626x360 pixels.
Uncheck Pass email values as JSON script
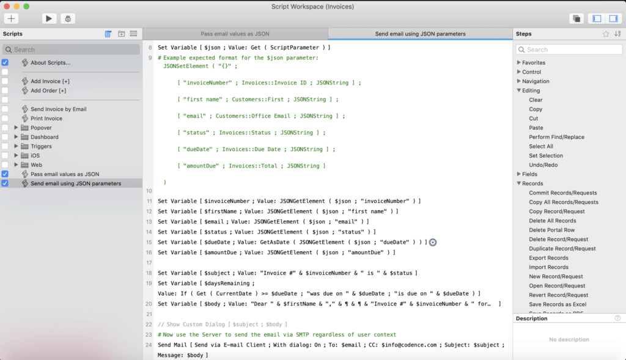pos(4,174)
